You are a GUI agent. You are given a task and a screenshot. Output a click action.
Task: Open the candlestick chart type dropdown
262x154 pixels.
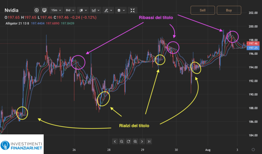click(x=83, y=10)
